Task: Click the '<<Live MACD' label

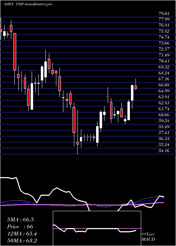Action: (x=148, y=237)
